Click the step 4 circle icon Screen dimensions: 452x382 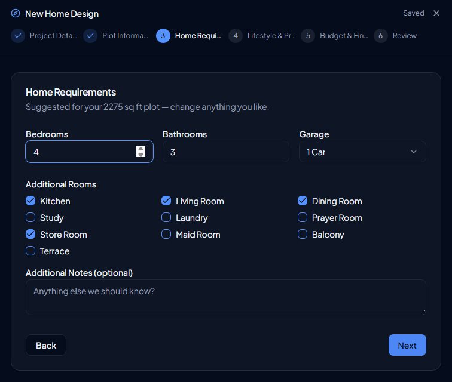(x=236, y=36)
